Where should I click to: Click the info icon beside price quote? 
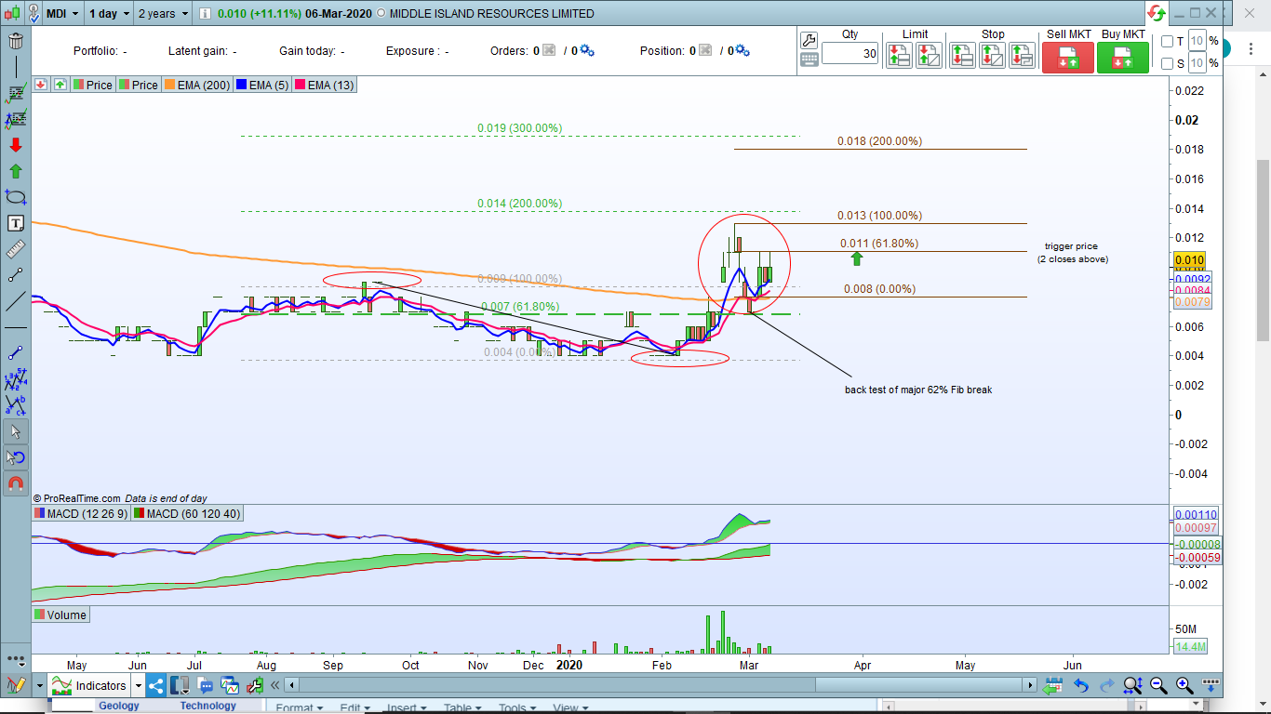point(204,14)
